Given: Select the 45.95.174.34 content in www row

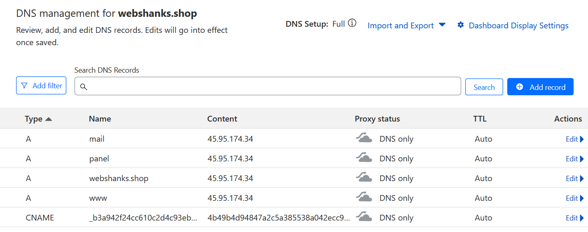Looking at the screenshot, I should 230,198.
